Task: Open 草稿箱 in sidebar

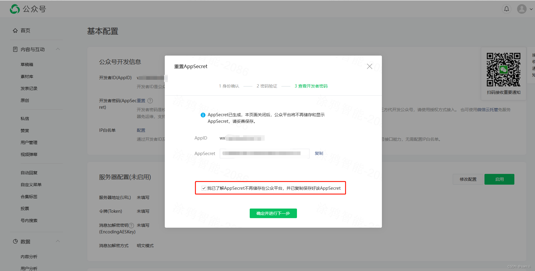Action: (27, 65)
